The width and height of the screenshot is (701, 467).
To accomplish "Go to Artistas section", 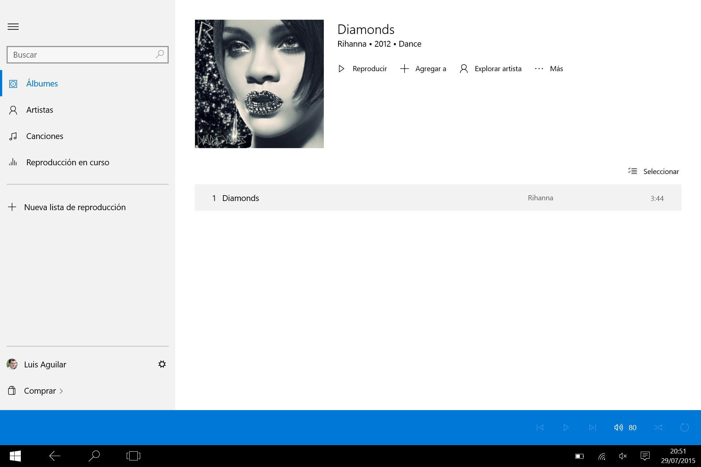I will point(39,110).
